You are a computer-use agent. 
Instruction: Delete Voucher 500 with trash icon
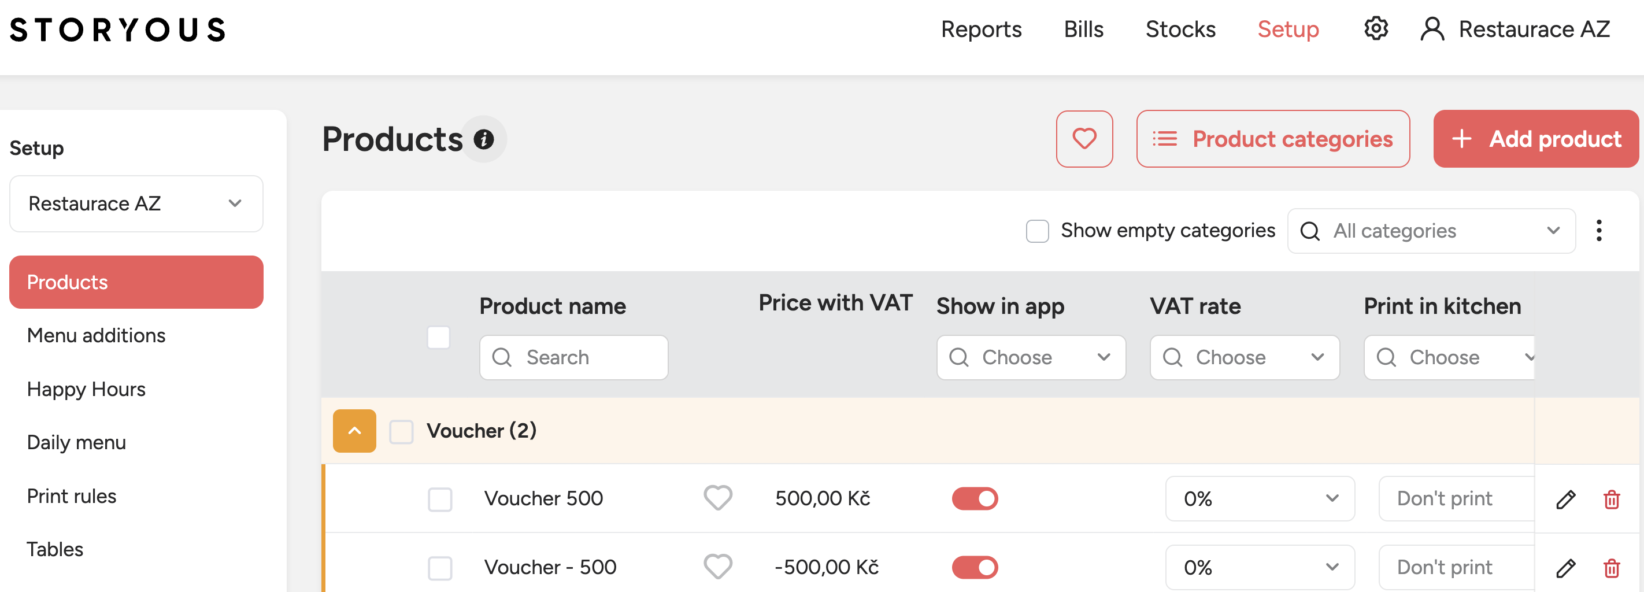pos(1612,499)
